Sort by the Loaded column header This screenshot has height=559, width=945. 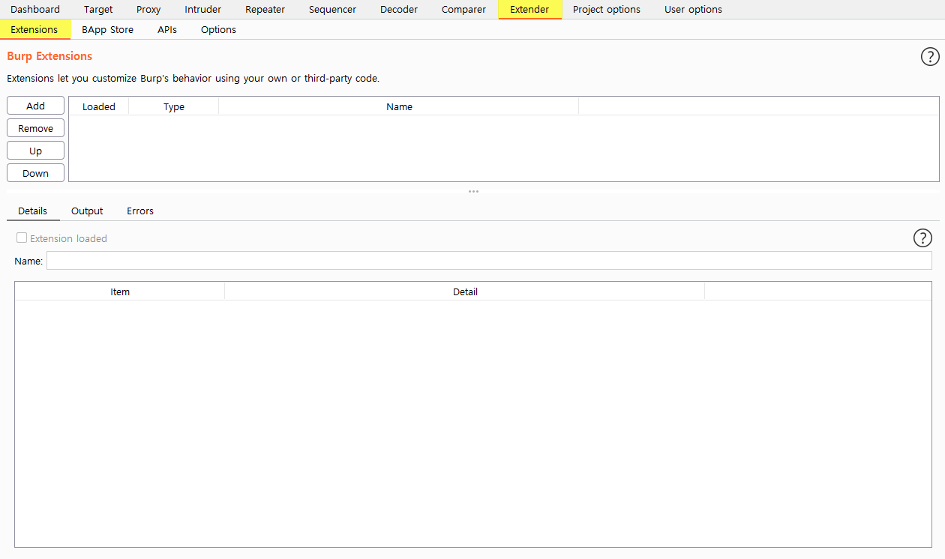coord(99,106)
